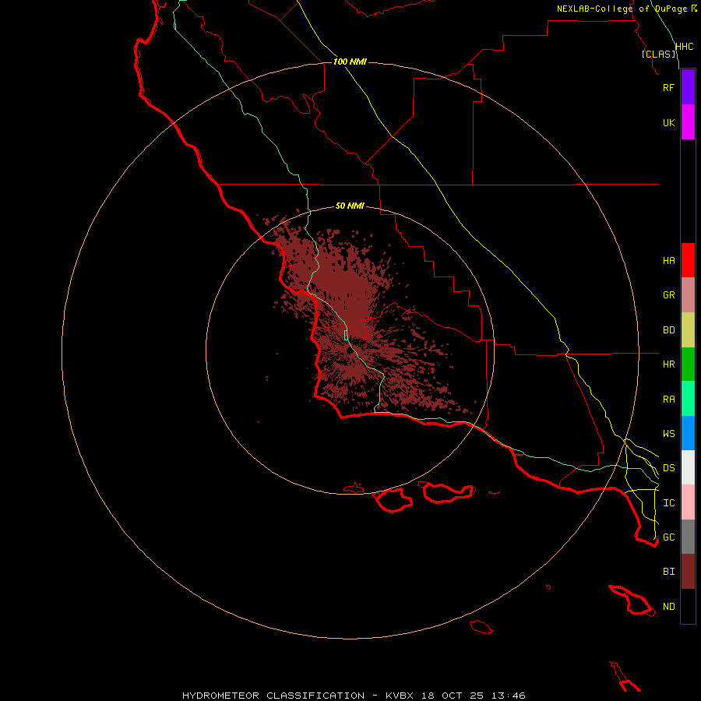Click the GR legend label
The height and width of the screenshot is (701, 701).
click(x=668, y=295)
